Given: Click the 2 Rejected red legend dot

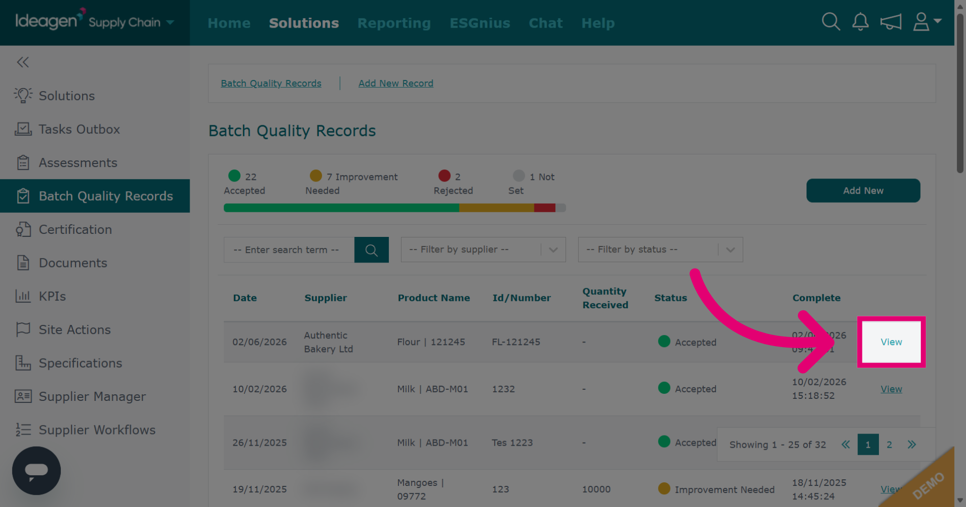Looking at the screenshot, I should click(x=444, y=176).
